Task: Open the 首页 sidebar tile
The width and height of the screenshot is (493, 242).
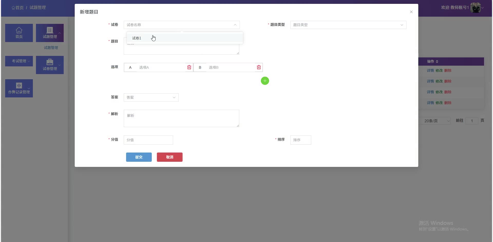Action: 19,33
